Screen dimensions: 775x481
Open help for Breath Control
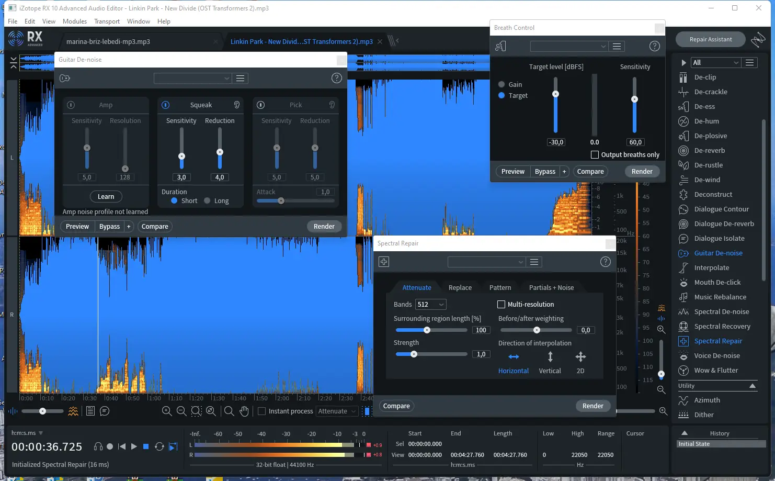(x=654, y=46)
